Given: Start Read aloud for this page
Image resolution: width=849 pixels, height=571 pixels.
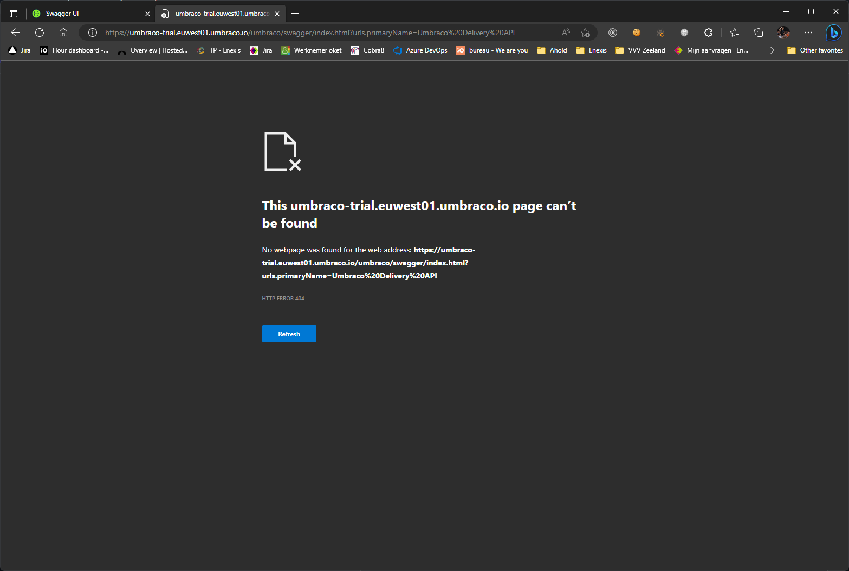Looking at the screenshot, I should pyautogui.click(x=565, y=33).
